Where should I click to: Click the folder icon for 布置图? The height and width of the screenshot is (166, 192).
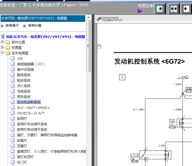(x=8, y=47)
